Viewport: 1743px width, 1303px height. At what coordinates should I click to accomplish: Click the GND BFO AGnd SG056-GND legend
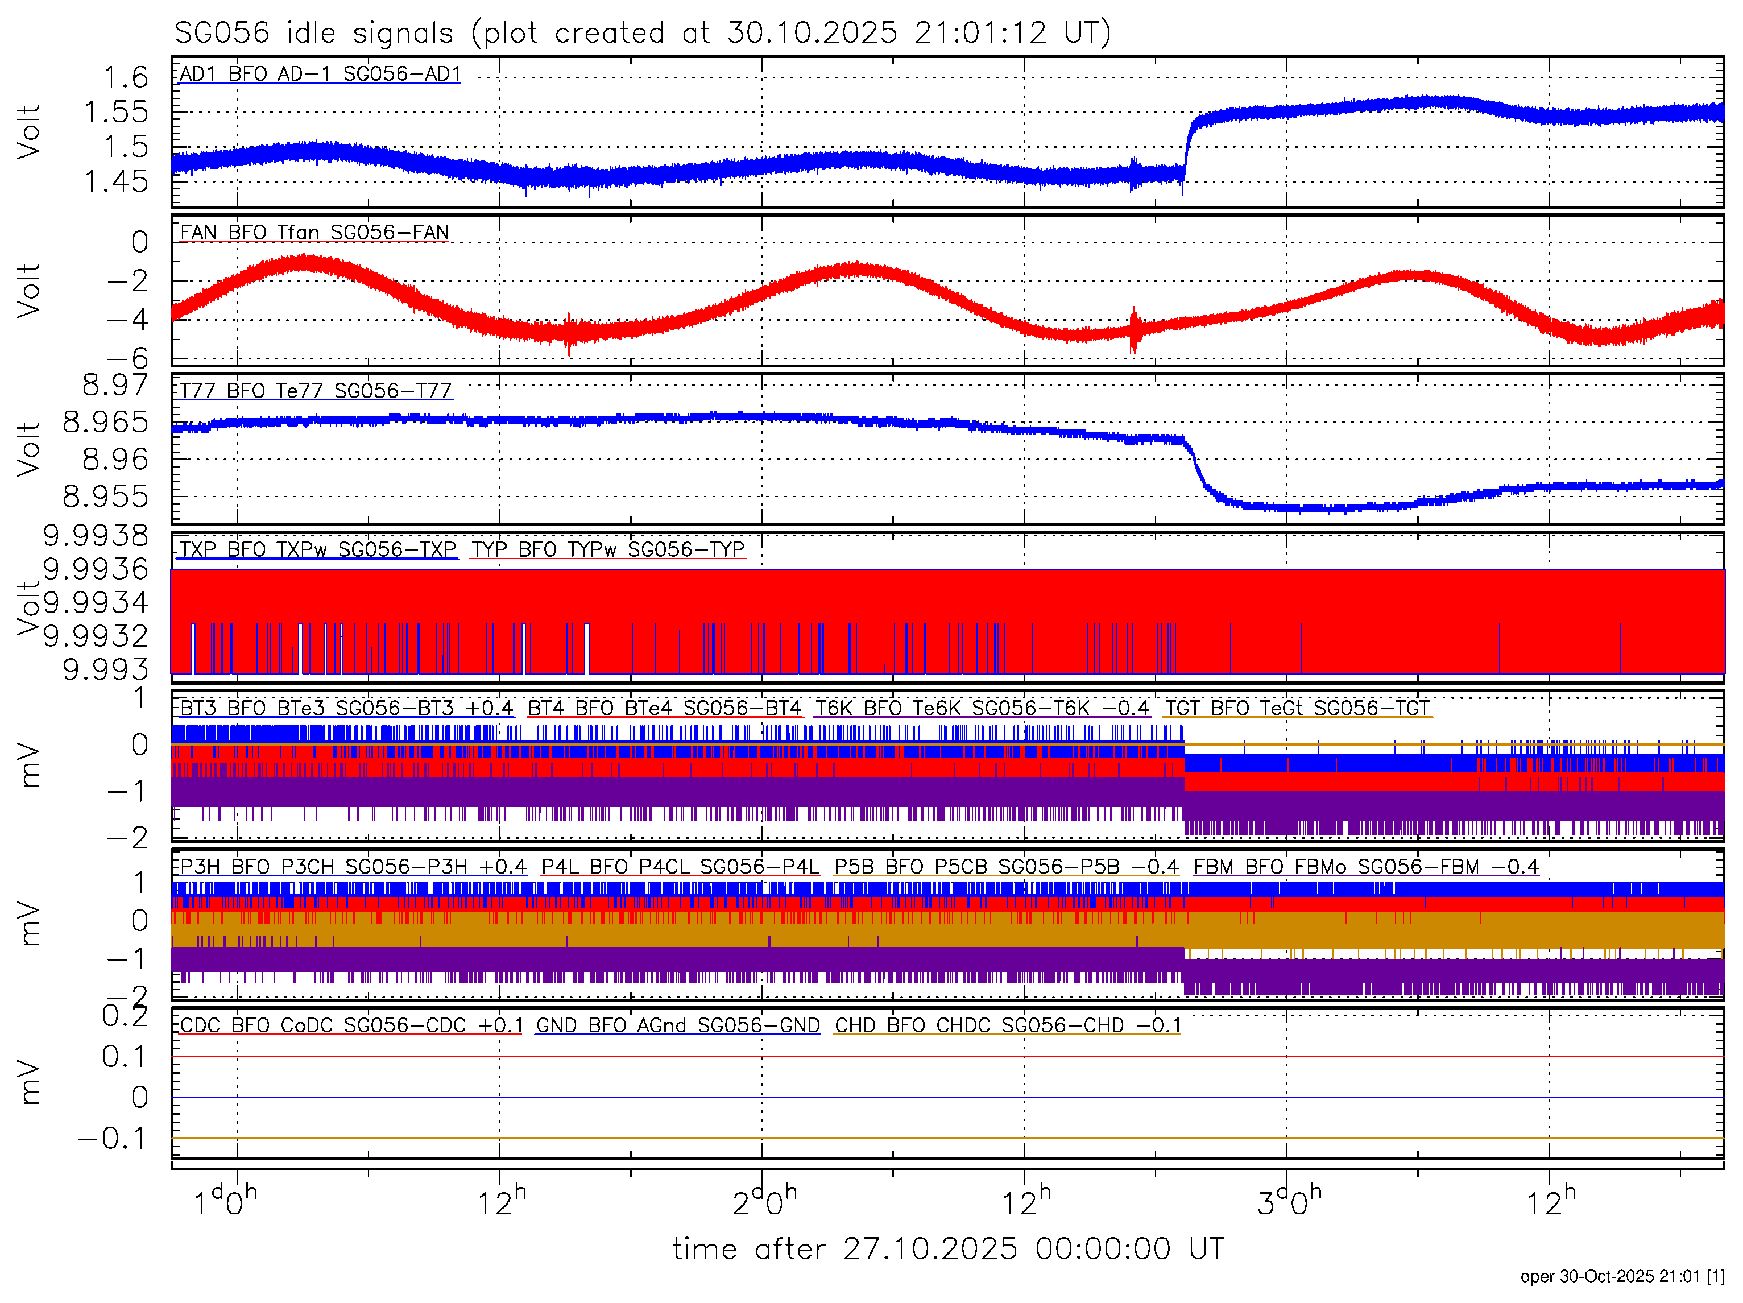click(x=678, y=1025)
